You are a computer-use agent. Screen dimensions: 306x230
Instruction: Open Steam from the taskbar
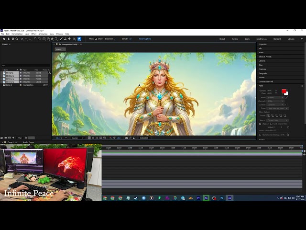136,198
